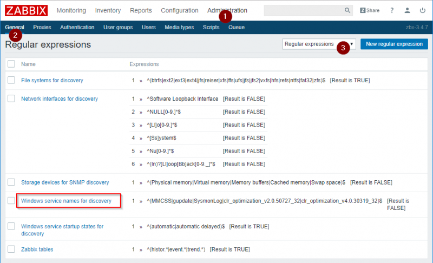The image size is (433, 263).
Task: Tick the select-all checkbox in header
Action: tap(11, 64)
